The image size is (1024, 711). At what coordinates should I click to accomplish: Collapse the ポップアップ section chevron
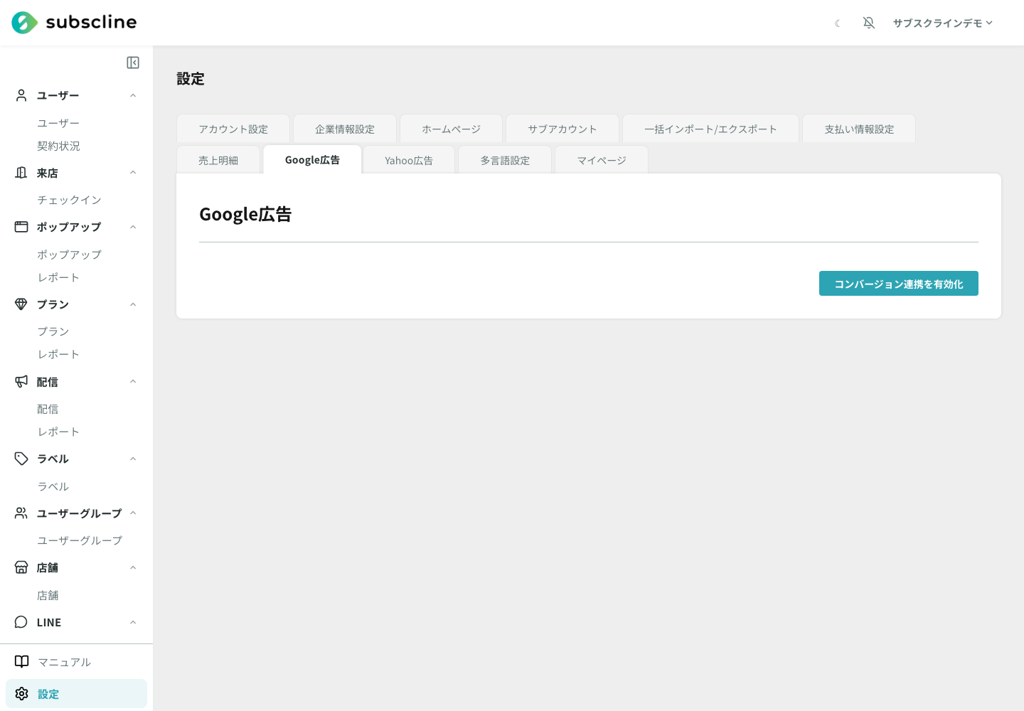click(133, 227)
